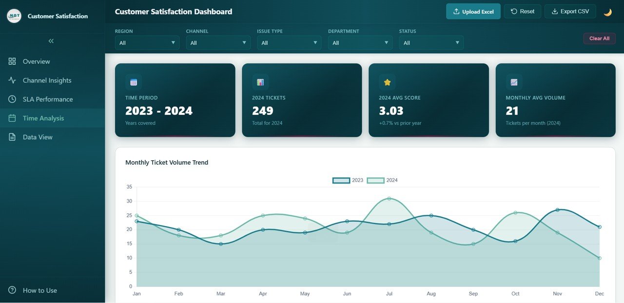Switch to the Data View section
Viewport: 624px width, 303px height.
(38, 137)
